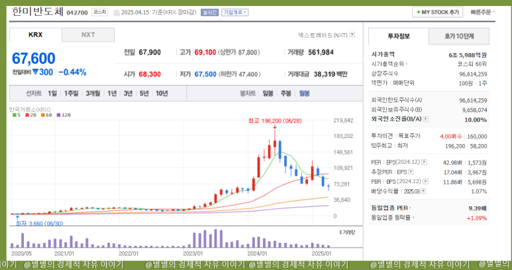This screenshot has height=270, width=512.
Task: Select the 3년 line chart range
Action: click(128, 94)
